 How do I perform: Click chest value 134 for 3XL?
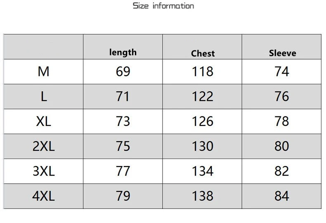[203, 171]
